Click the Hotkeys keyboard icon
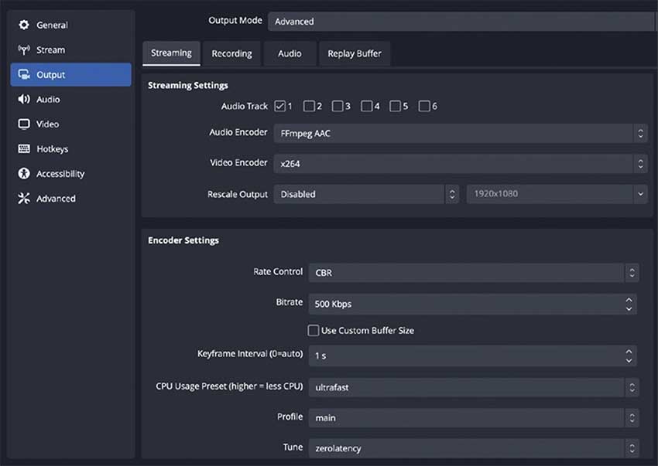The image size is (658, 466). click(23, 149)
